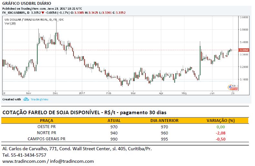
Task: Click the 'Vol (20)' indicator label
Action: click(10, 23)
